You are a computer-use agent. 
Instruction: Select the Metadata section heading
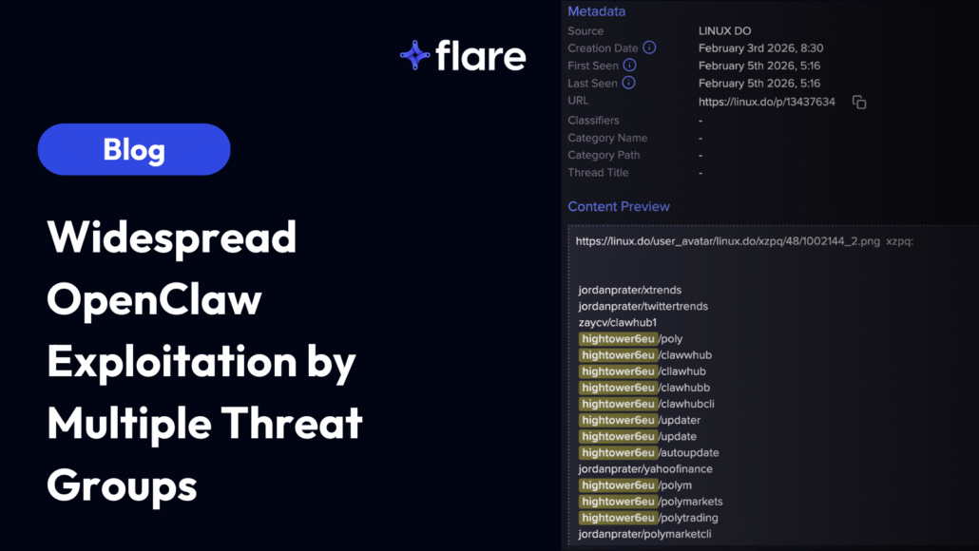click(x=596, y=11)
